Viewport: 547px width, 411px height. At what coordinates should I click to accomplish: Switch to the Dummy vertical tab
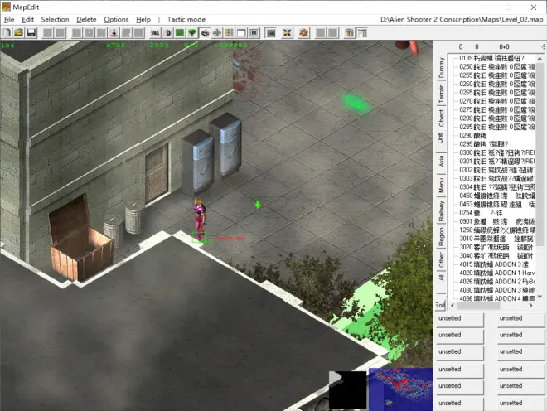[x=441, y=68]
